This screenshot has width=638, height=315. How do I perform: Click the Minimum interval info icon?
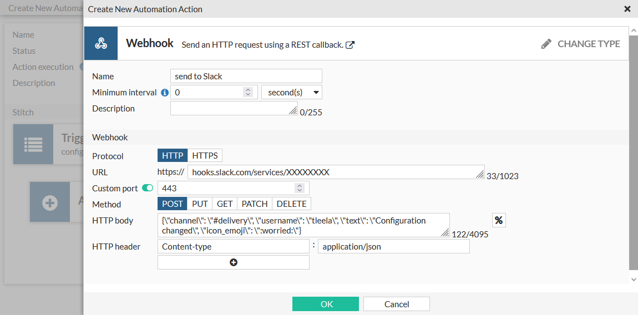pos(165,93)
